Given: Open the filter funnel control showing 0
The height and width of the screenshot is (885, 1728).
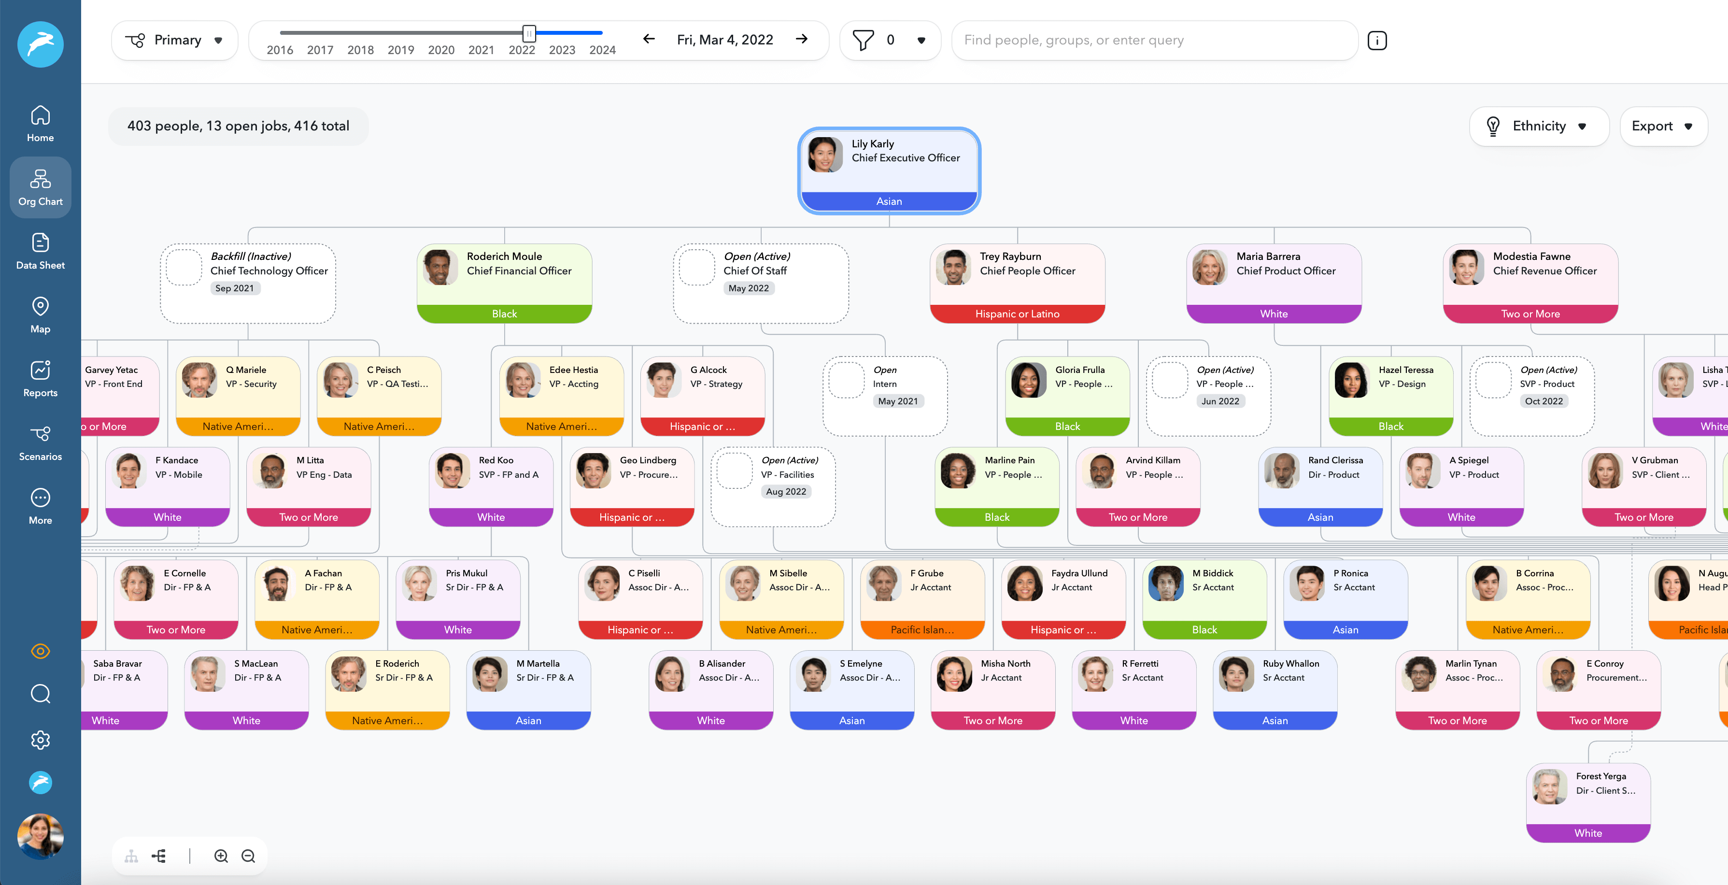Looking at the screenshot, I should [x=890, y=40].
